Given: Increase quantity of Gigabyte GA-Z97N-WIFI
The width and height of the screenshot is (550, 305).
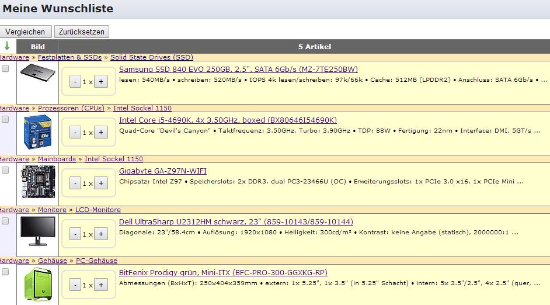Looking at the screenshot, I should (101, 183).
